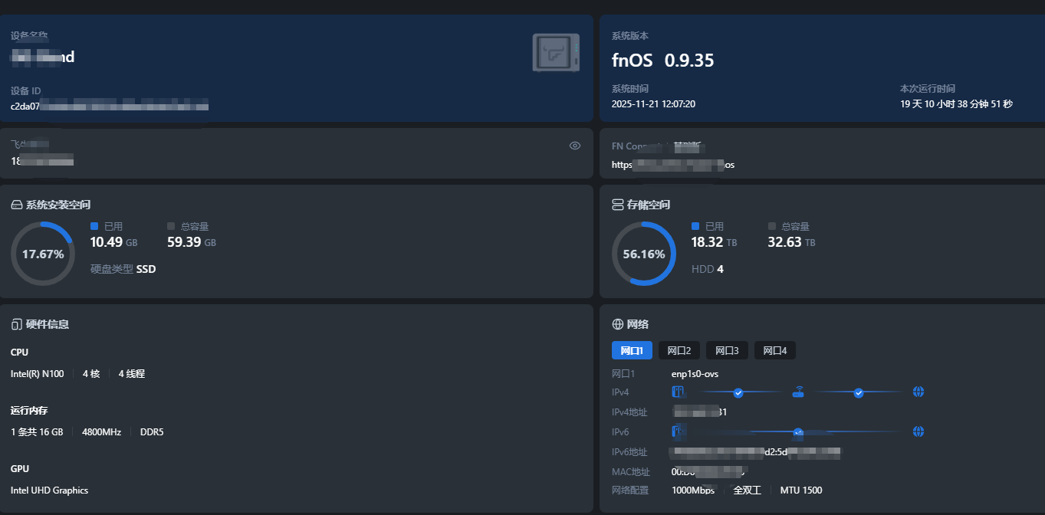This screenshot has height=515, width=1045.
Task: Switch to the 网口2 tab
Action: [679, 350]
